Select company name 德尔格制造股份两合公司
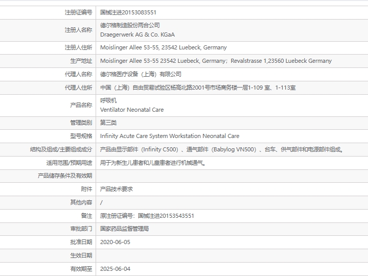The height and width of the screenshot is (276, 368). click(x=130, y=25)
